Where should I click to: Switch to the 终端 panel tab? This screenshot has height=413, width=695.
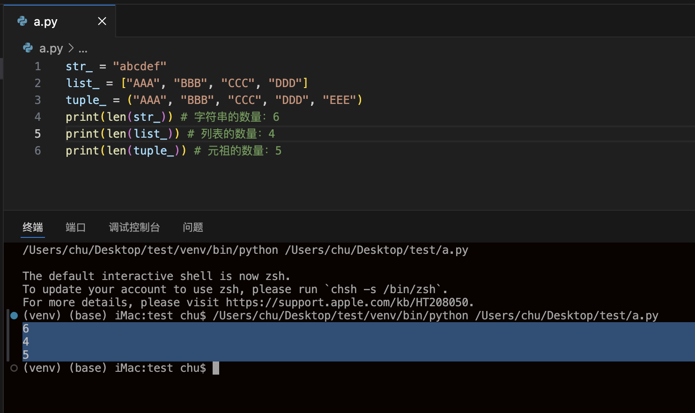pyautogui.click(x=33, y=227)
